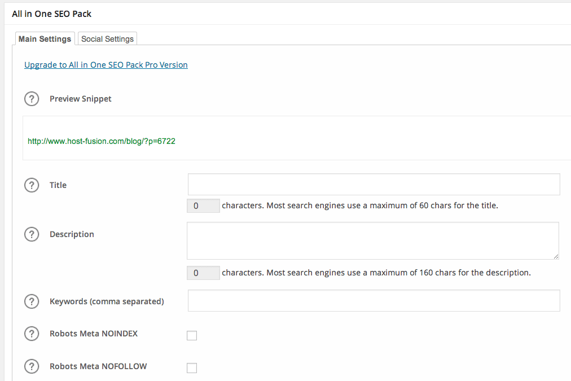The width and height of the screenshot is (571, 381).
Task: Enable the Robots Meta NOINDEX checkbox
Action: click(x=192, y=336)
